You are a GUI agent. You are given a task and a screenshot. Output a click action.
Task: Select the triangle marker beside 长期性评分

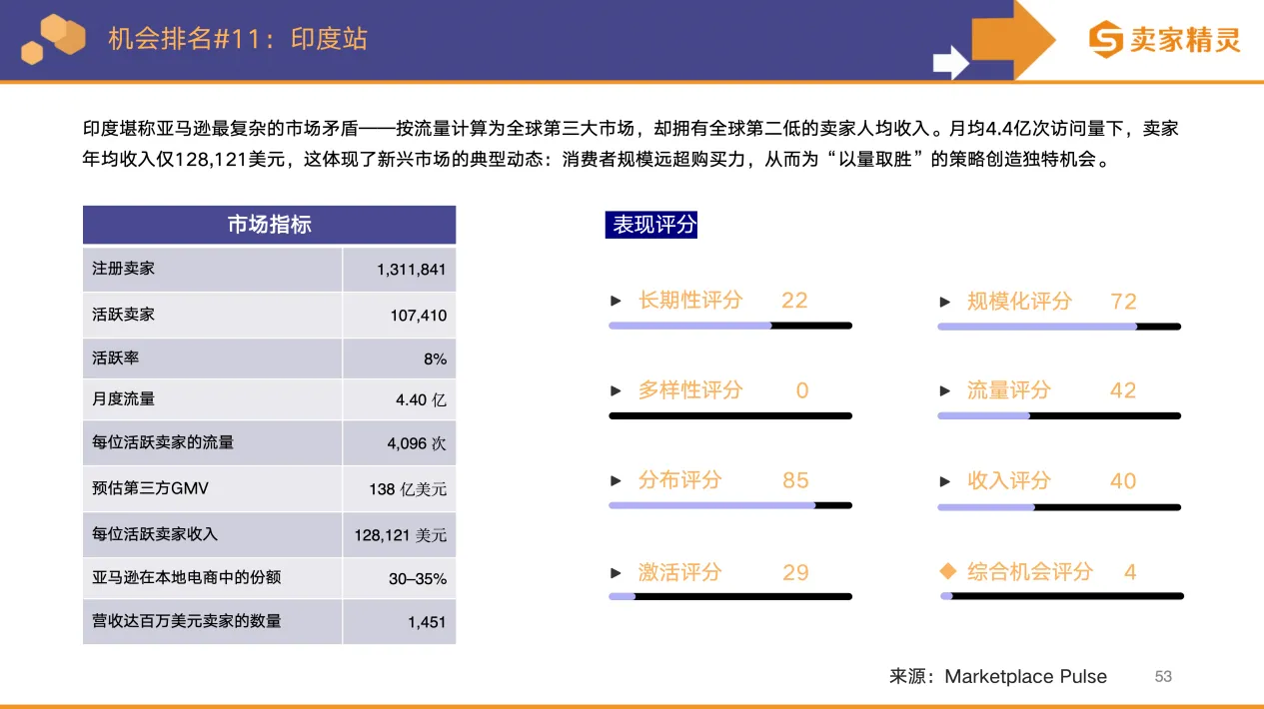pyautogui.click(x=617, y=300)
